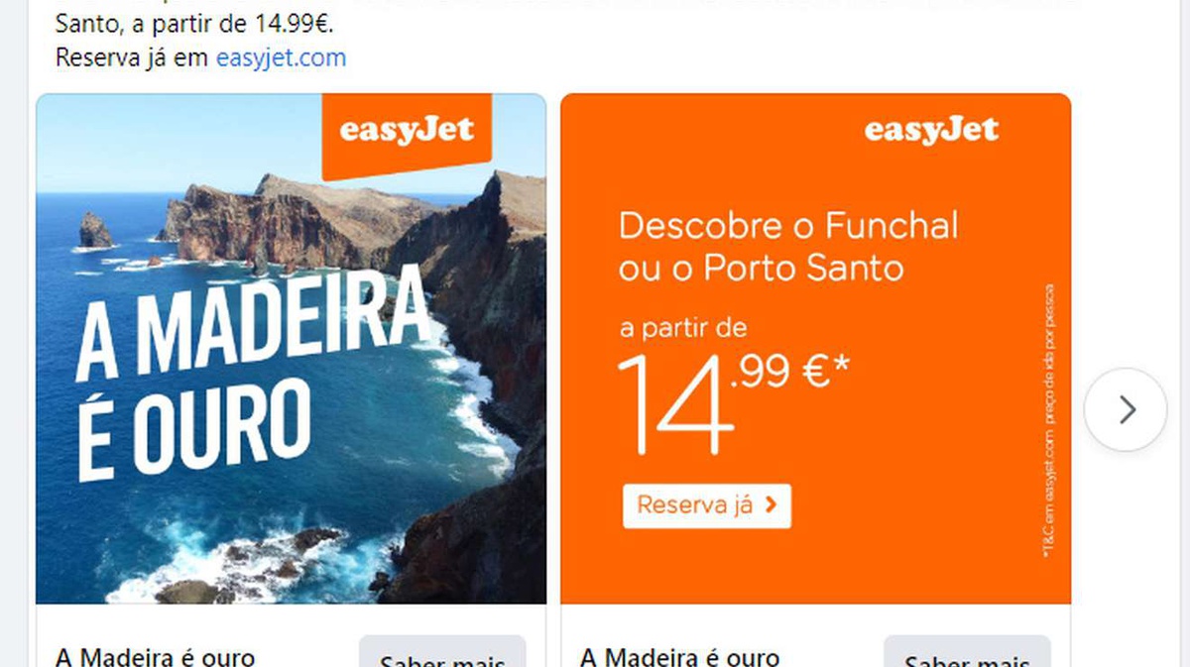Advance the carousel with the next arrow

pyautogui.click(x=1126, y=409)
